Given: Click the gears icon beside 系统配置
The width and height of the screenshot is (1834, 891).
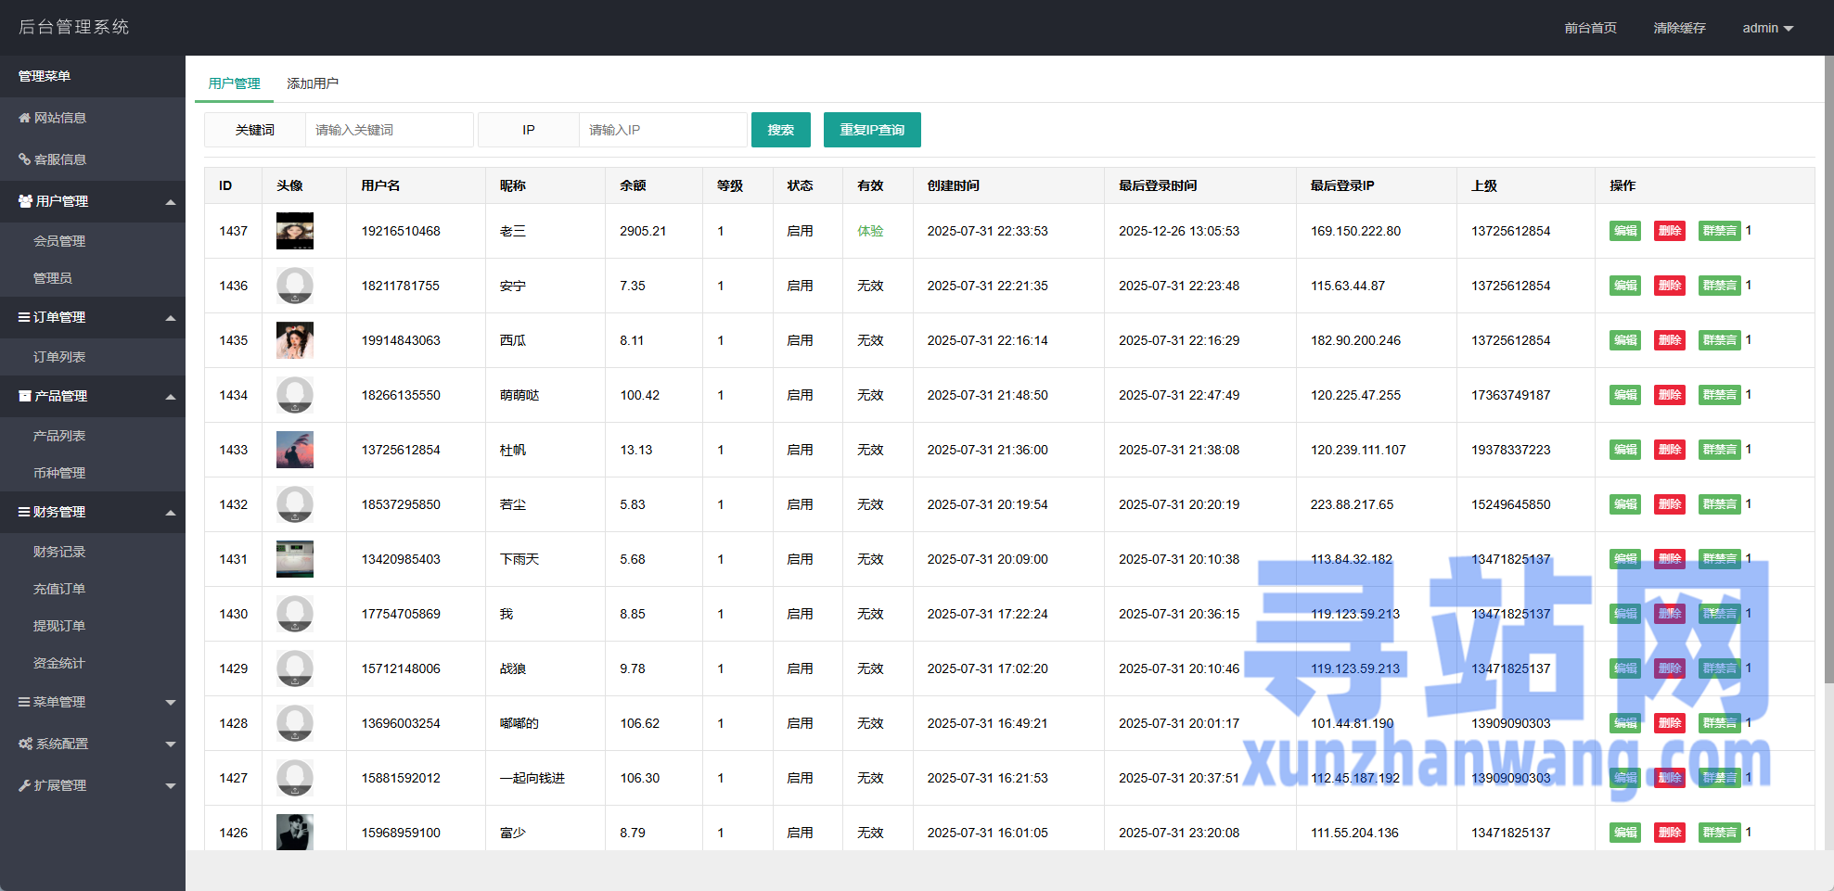Looking at the screenshot, I should pyautogui.click(x=25, y=744).
